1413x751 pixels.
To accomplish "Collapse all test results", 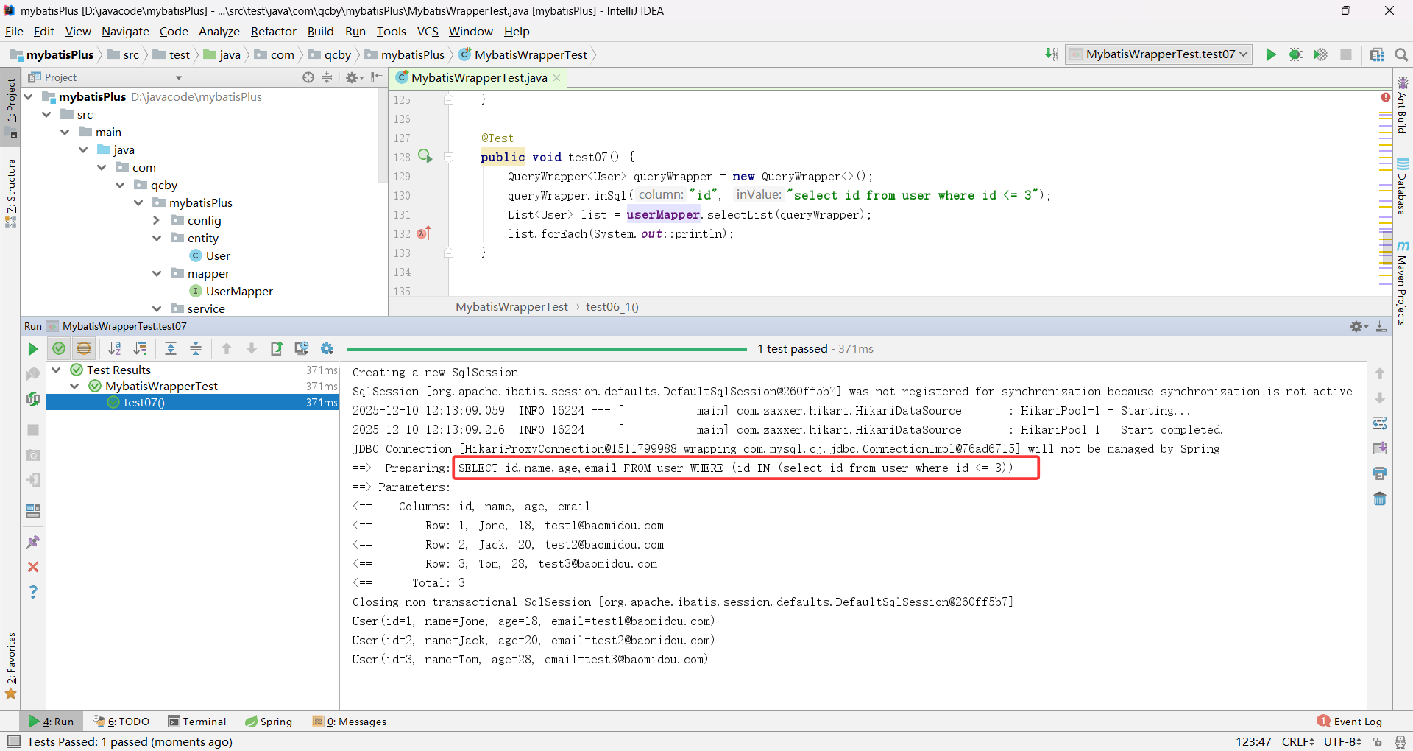I will pyautogui.click(x=196, y=349).
